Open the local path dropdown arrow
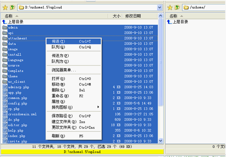The height and width of the screenshot is (157, 226). click(159, 7)
